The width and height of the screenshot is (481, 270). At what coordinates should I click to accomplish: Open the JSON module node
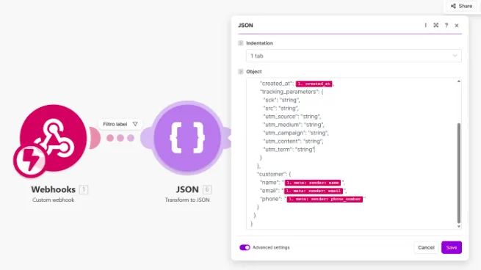pos(187,138)
